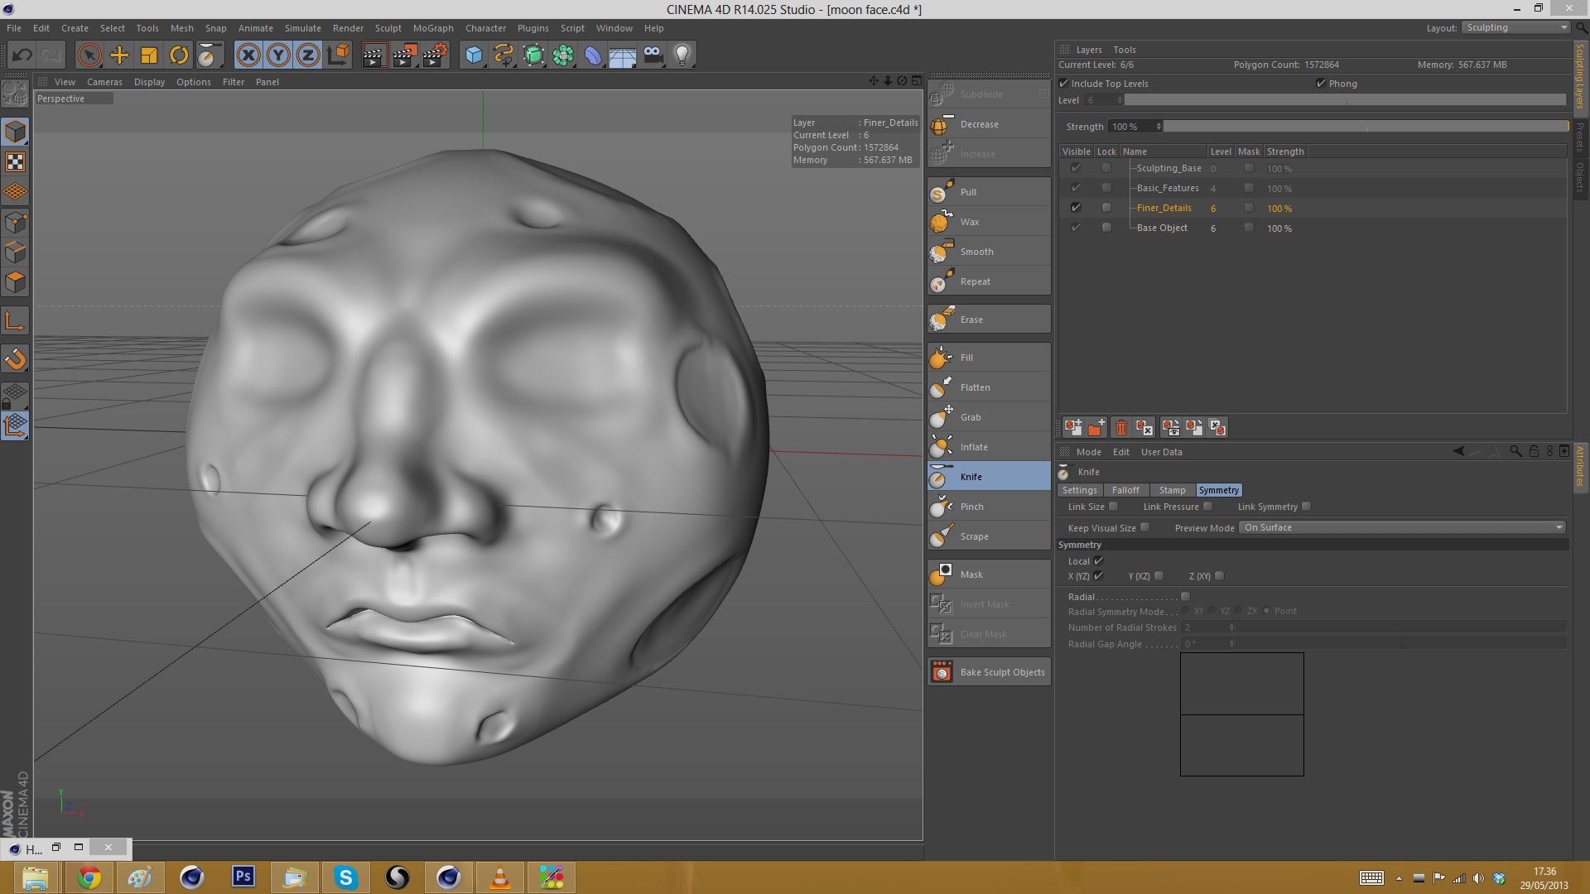Enable Y (XZ) symmetry checkbox
Image resolution: width=1590 pixels, height=894 pixels.
1159,576
